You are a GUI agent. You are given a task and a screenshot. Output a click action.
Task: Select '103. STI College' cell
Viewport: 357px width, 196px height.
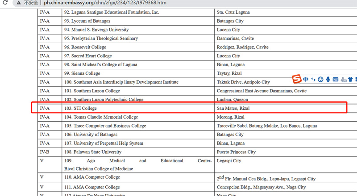80,108
